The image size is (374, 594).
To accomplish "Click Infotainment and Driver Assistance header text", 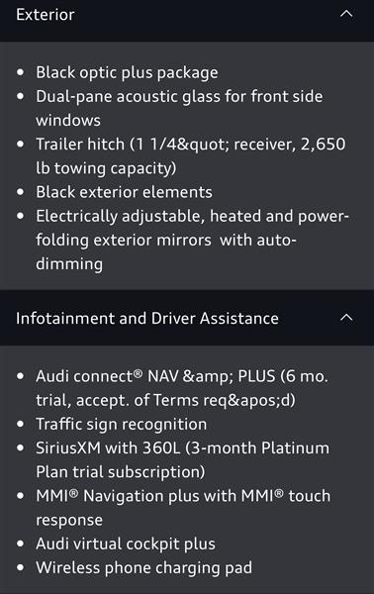I will (146, 318).
